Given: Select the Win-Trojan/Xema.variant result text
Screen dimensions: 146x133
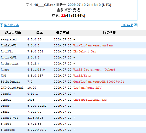Looking at the screenshot, I should (93, 46).
